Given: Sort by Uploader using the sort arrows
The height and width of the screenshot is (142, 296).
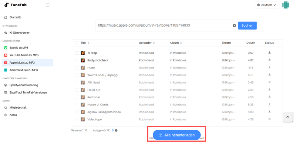Looking at the screenshot, I should pos(154,43).
